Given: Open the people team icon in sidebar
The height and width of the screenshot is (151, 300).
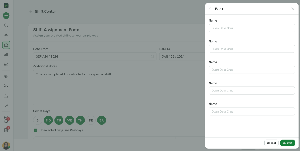Looking at the screenshot, I should tap(6, 76).
